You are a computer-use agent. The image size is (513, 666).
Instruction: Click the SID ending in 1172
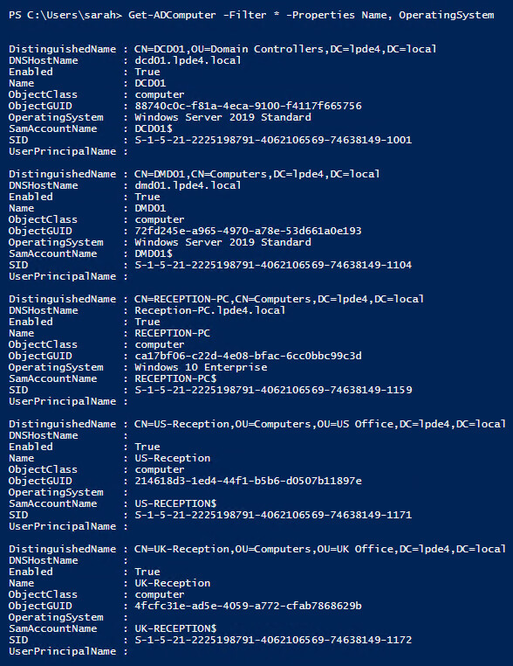pyautogui.click(x=273, y=640)
